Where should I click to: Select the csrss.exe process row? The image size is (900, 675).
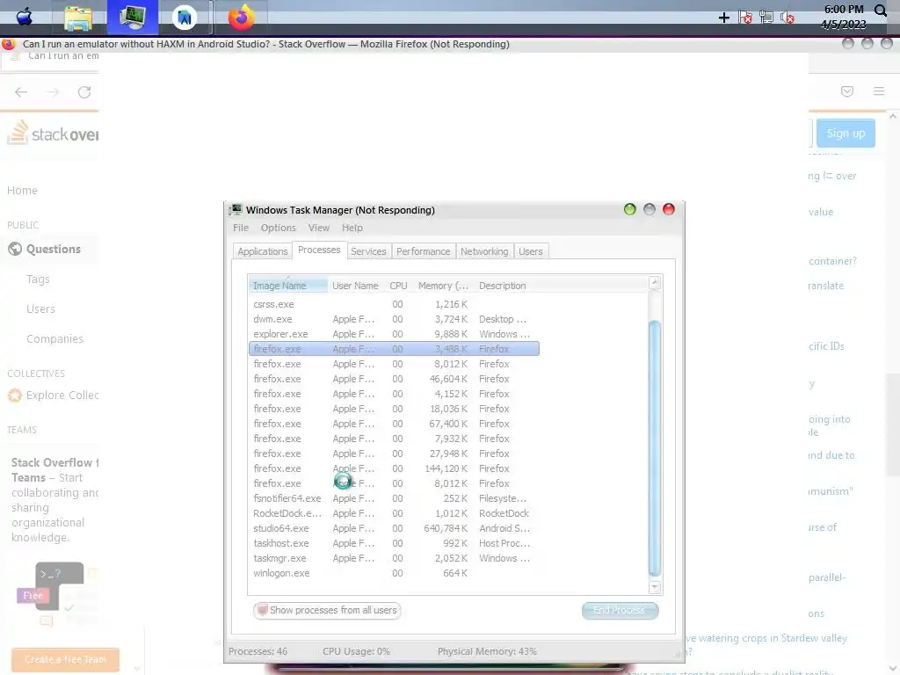click(394, 304)
